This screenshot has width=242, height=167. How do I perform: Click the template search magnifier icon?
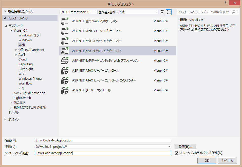(x=234, y=12)
